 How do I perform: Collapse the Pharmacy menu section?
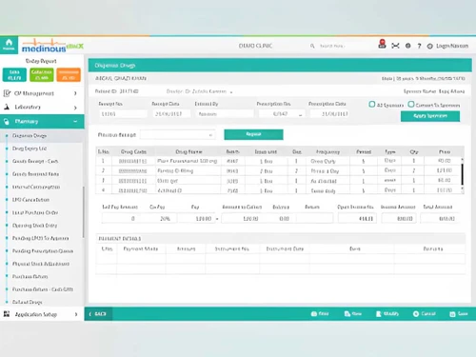[75, 121]
